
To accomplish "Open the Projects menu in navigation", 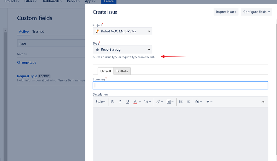I will (12, 1).
